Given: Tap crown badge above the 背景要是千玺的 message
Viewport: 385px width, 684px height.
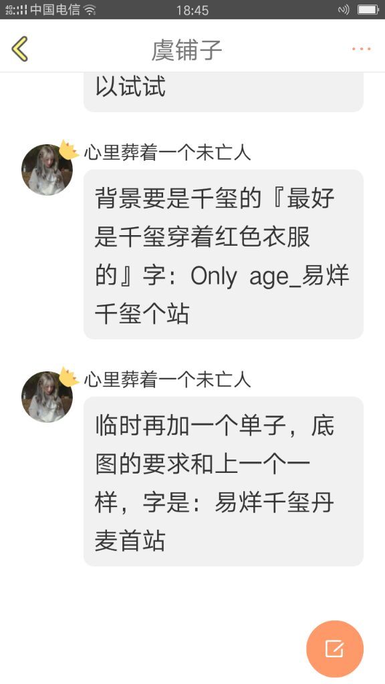Looking at the screenshot, I should [68, 150].
